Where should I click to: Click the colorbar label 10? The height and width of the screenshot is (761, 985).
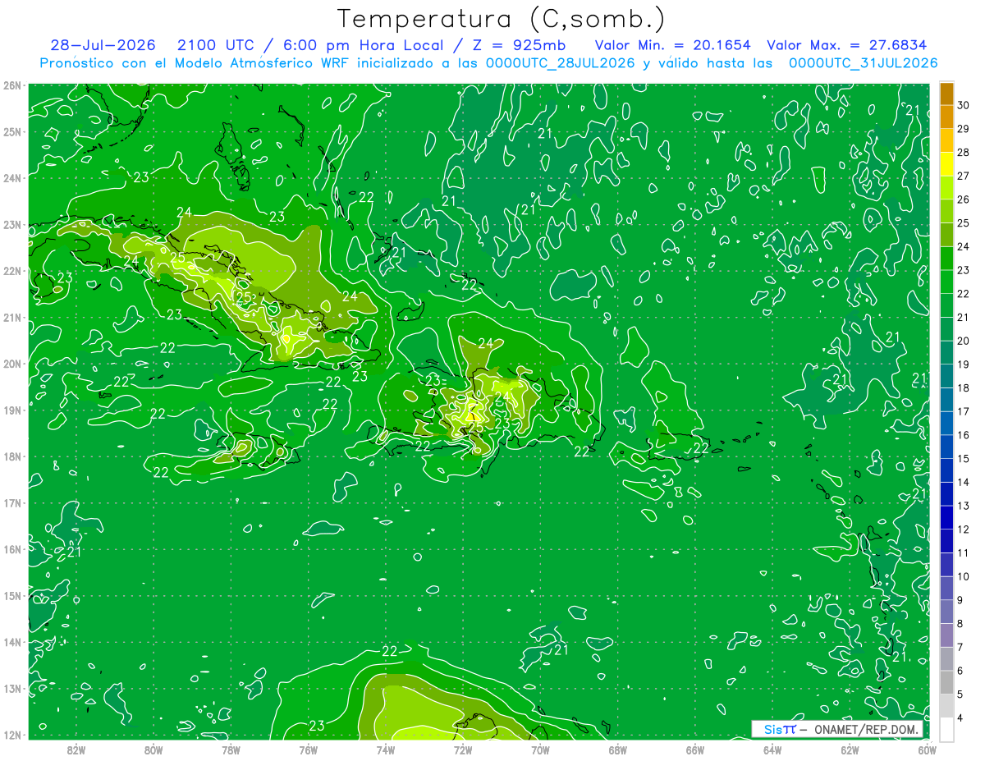point(963,576)
